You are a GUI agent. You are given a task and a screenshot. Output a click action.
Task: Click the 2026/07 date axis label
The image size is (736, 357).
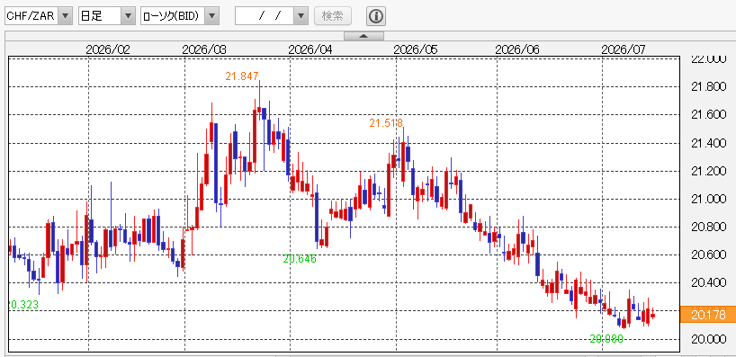click(624, 49)
